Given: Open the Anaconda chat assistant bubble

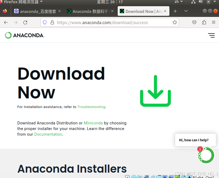Looking at the screenshot, I should coord(206,155).
